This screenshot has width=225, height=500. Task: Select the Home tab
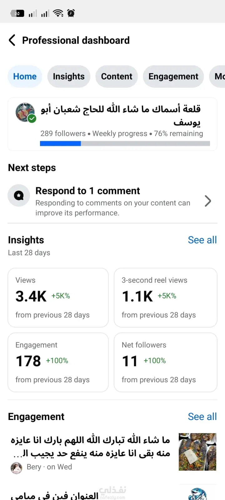tap(25, 77)
